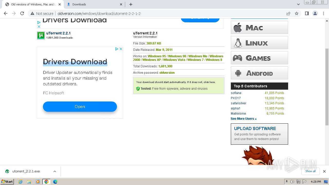Open tab search chevron
The width and height of the screenshot is (329, 185).
click(298, 4)
